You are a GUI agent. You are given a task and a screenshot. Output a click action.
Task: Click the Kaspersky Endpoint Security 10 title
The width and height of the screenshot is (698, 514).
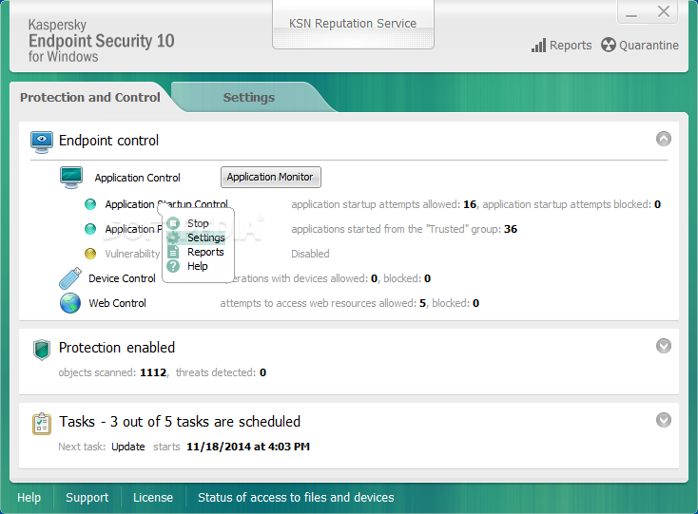point(101,41)
